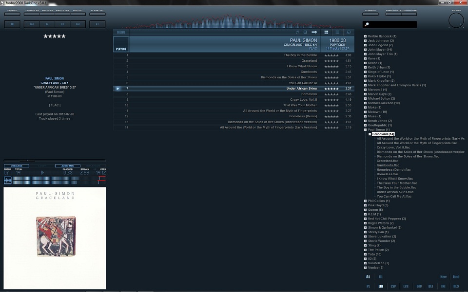Click the play button in transport controls
Image resolution: width=468 pixels, height=292 pixels.
[x=47, y=24]
